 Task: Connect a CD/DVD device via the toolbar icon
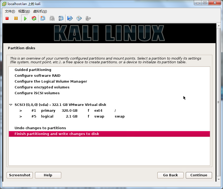(x=79, y=19)
